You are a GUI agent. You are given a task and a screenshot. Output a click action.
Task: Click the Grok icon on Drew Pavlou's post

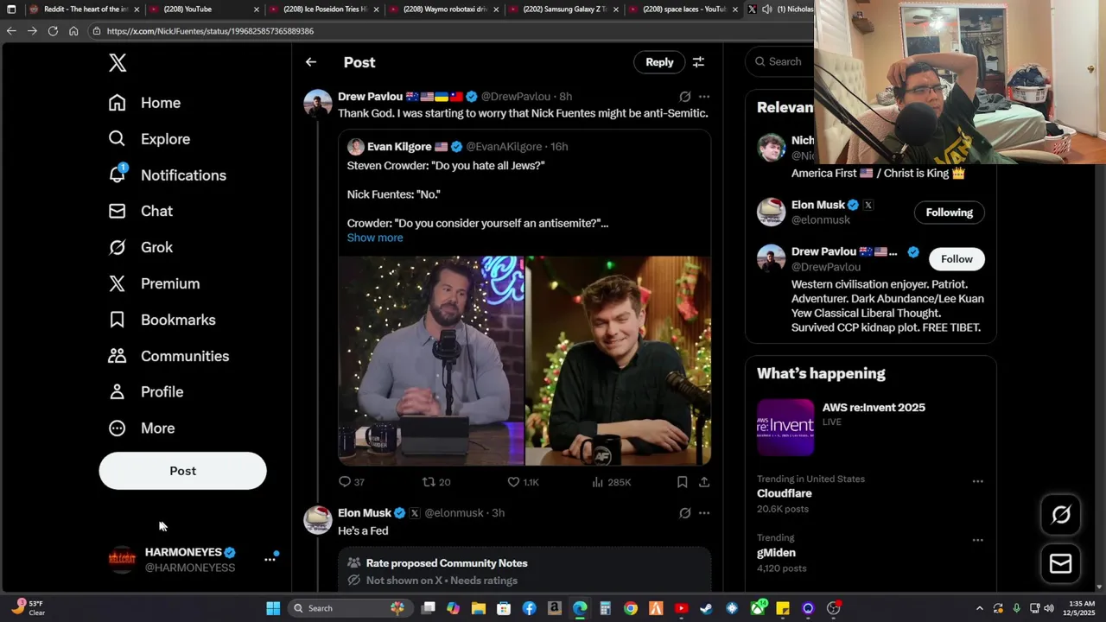click(685, 97)
